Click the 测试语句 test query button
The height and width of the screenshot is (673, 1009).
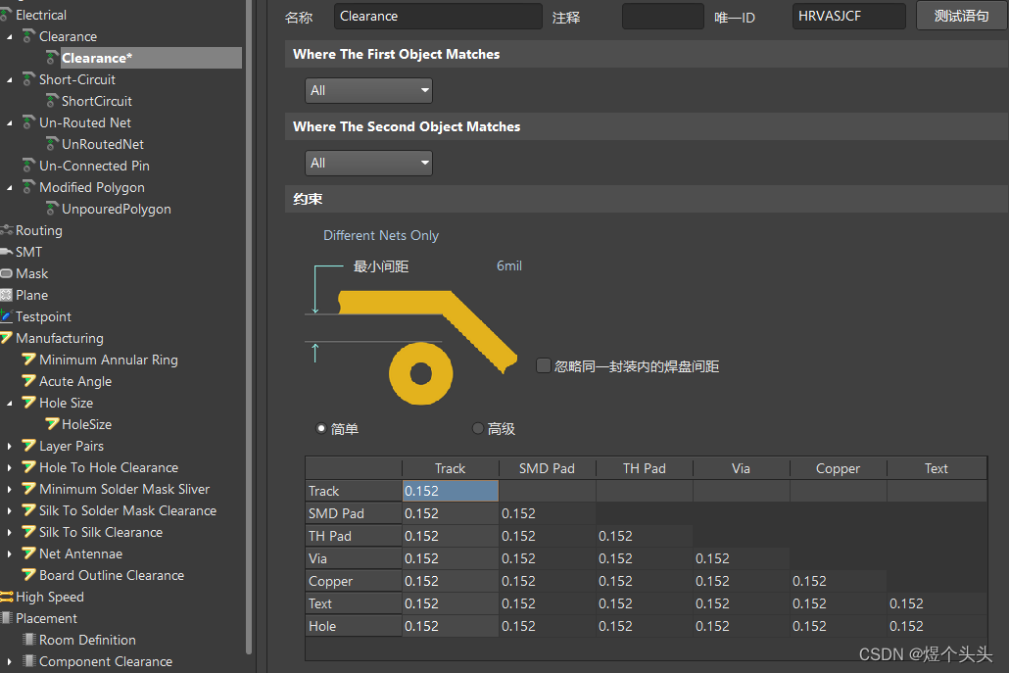(x=961, y=16)
